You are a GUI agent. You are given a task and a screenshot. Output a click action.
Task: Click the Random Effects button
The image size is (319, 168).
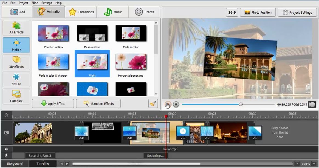point(98,103)
